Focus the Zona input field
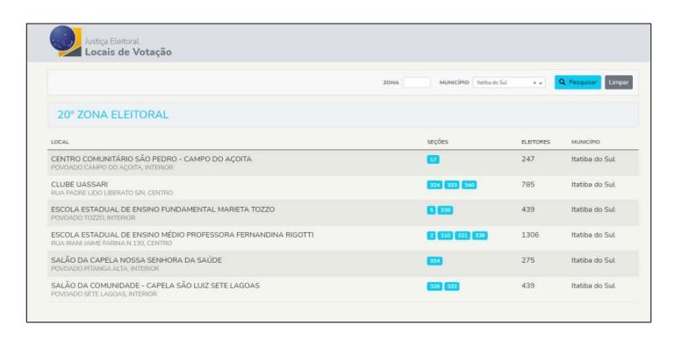This screenshot has height=347, width=688. click(x=416, y=82)
